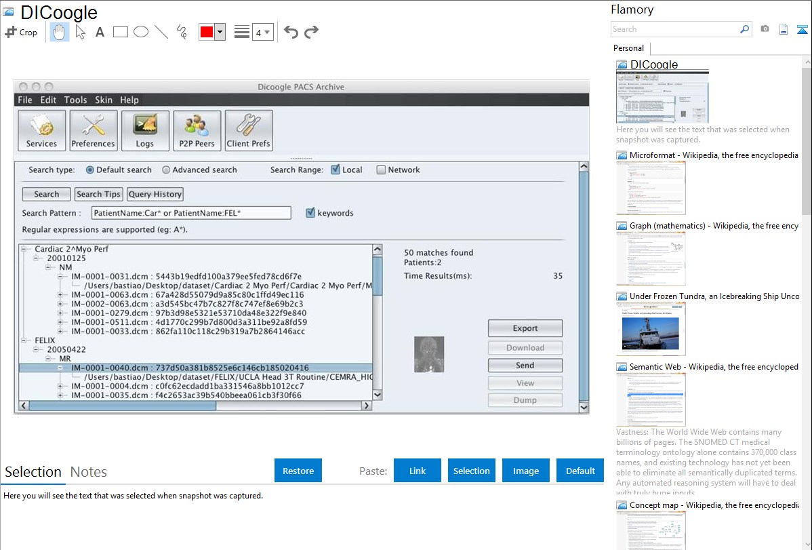
Task: Click the Restore button
Action: (x=298, y=471)
